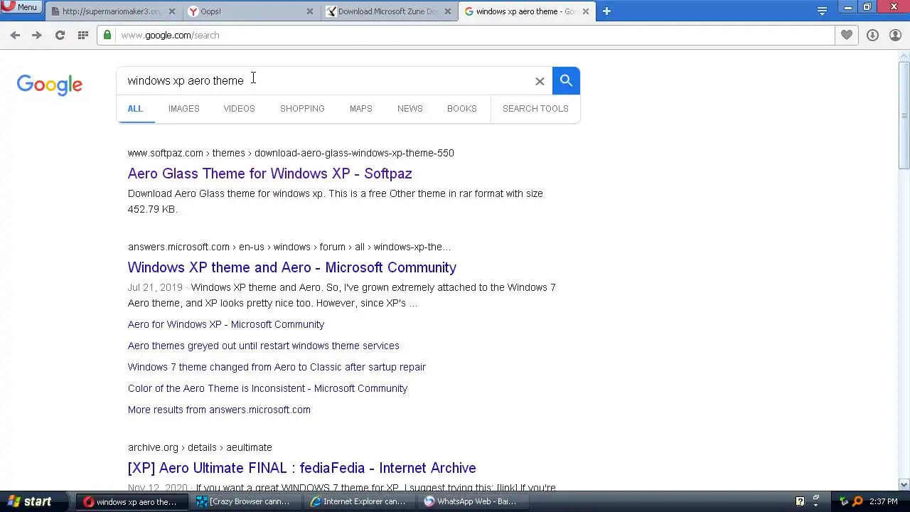Switch to WhatsApp Web taskbar item
The width and height of the screenshot is (910, 512).
tap(473, 501)
